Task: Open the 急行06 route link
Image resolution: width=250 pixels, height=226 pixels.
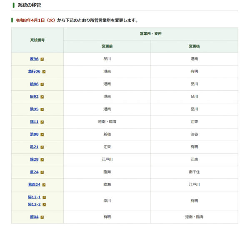Action: (x=34, y=72)
